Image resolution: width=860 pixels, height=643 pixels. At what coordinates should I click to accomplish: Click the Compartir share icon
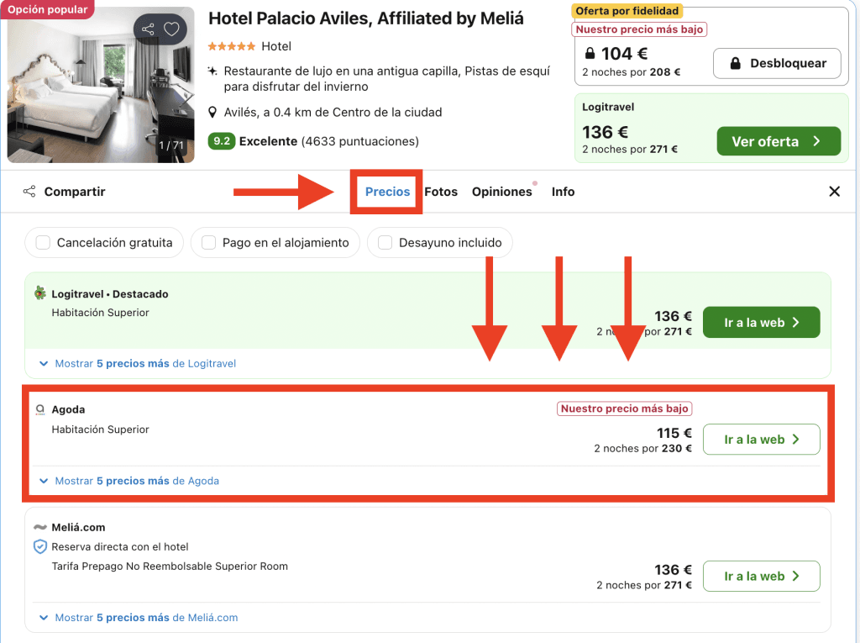click(x=29, y=192)
